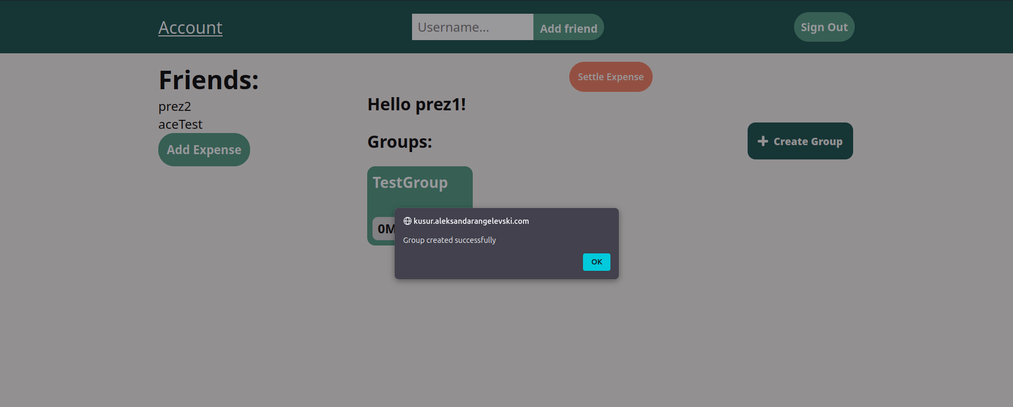Click the 'Group created successfully' message
The width and height of the screenshot is (1013, 407).
click(x=450, y=240)
